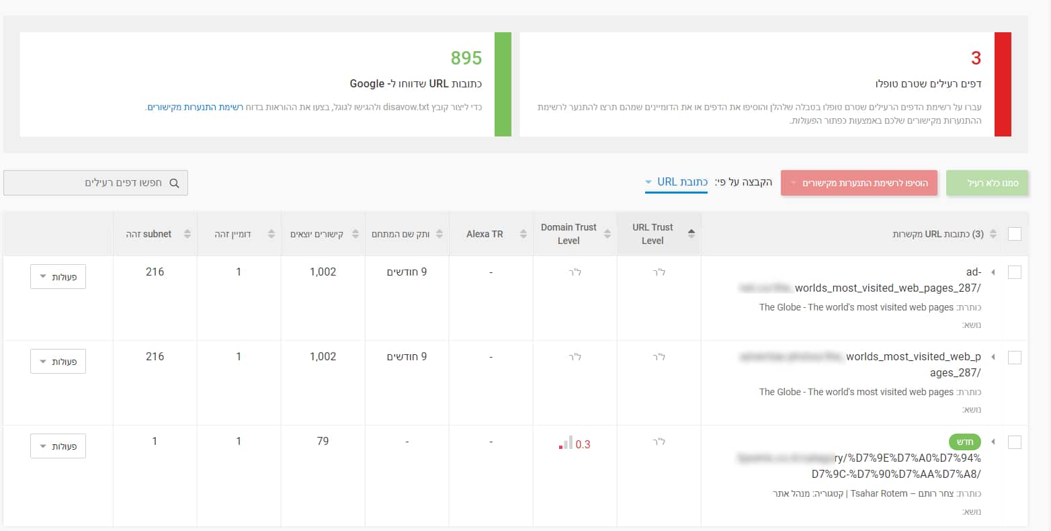Open the grouping dropdown כתובת URL

pyautogui.click(x=676, y=182)
